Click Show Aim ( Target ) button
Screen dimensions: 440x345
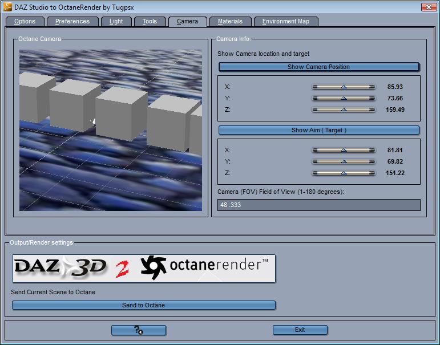(x=319, y=130)
